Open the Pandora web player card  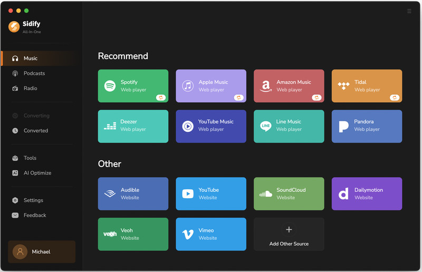tap(367, 126)
